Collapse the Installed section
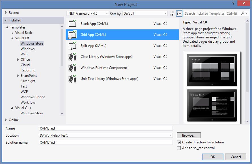This screenshot has width=252, height=164. (6, 20)
